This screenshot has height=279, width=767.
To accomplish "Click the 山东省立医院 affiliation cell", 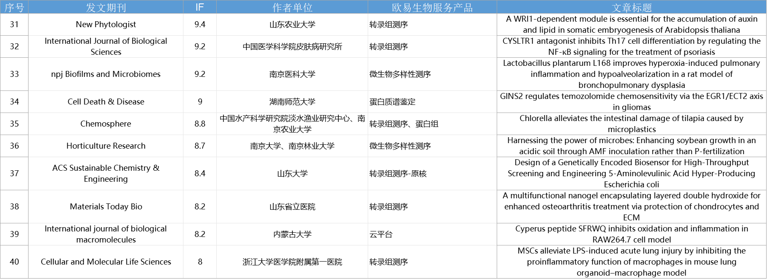I will (292, 207).
